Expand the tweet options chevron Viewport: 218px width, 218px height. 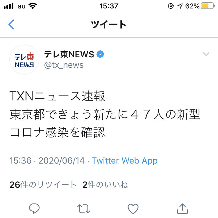pyautogui.click(x=206, y=54)
